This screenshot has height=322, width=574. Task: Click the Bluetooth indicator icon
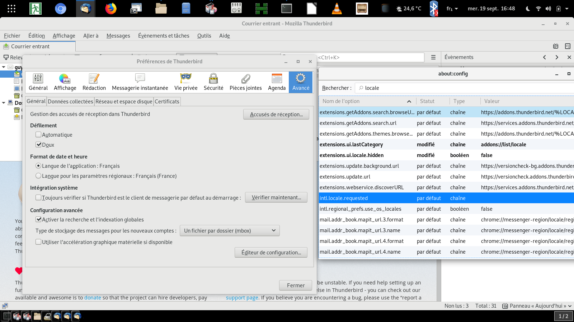click(x=434, y=9)
